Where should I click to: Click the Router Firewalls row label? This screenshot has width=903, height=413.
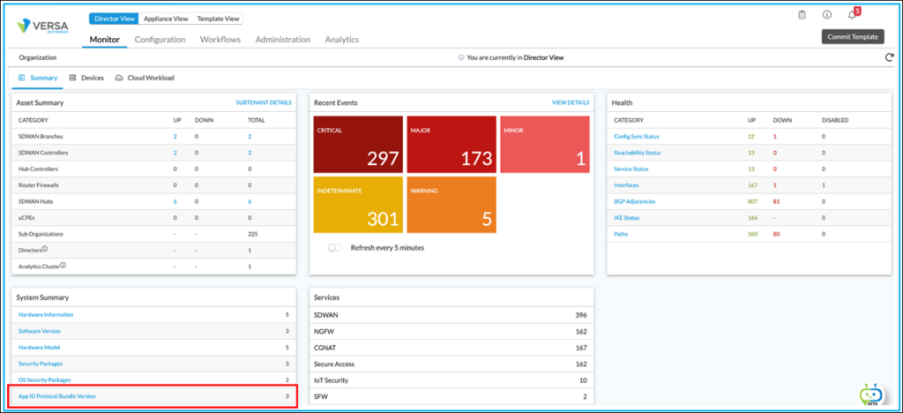[x=37, y=185]
